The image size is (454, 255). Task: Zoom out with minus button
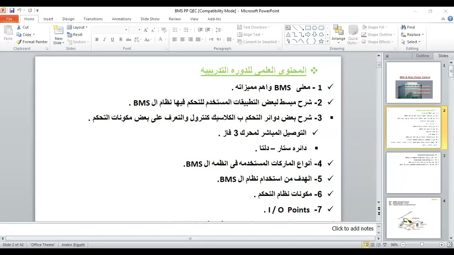tap(403, 245)
